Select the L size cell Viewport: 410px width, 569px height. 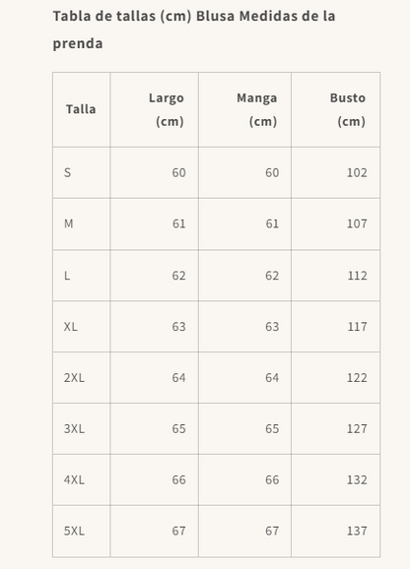(x=82, y=276)
